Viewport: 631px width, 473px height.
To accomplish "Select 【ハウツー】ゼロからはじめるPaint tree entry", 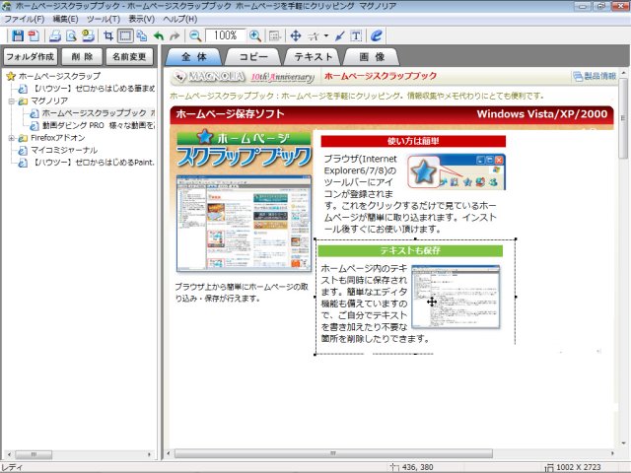I will (x=94, y=163).
